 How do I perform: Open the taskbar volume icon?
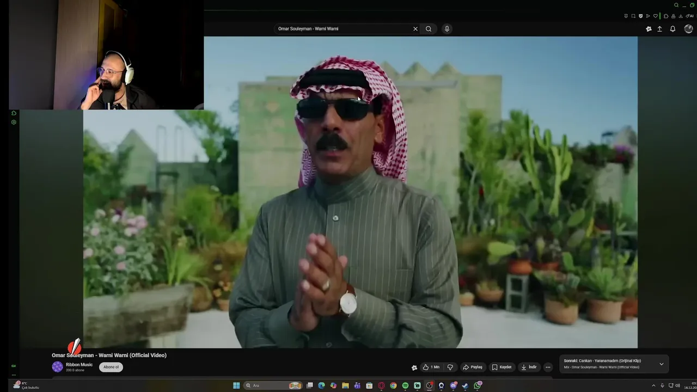coord(677,385)
